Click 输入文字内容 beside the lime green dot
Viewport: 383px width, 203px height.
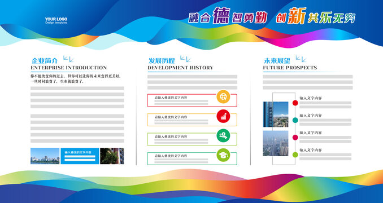click(x=311, y=150)
